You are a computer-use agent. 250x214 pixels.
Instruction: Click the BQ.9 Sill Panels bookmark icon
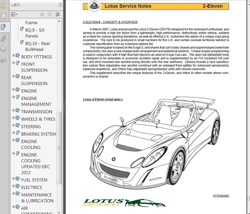click(x=22, y=29)
